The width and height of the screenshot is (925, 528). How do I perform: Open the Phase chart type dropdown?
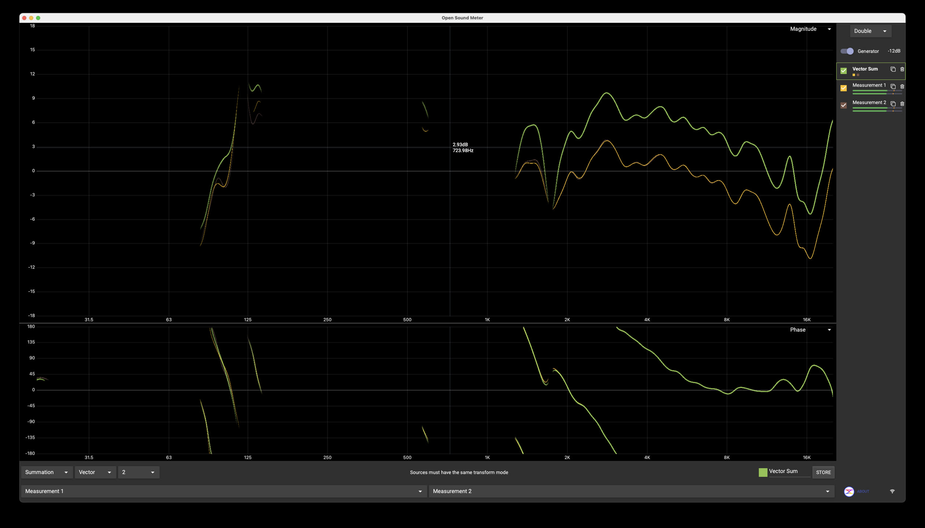click(x=810, y=330)
